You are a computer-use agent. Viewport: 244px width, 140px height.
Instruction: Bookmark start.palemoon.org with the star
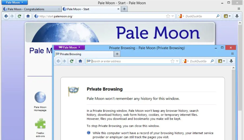point(168,16)
